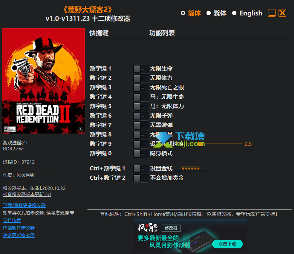294x254 pixels.
Task: Click 不会增加赏金 label text
Action: 167,178
